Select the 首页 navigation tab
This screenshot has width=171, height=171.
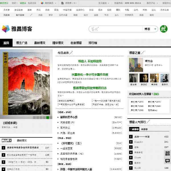6,43
